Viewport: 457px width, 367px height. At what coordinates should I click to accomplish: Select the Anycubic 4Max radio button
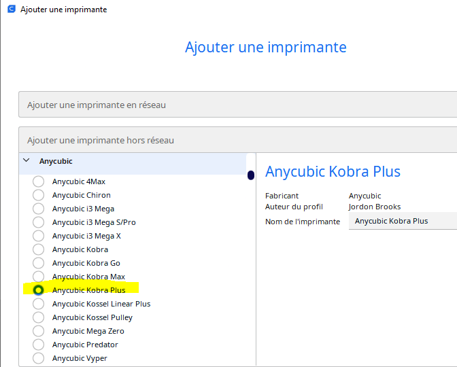[39, 181]
